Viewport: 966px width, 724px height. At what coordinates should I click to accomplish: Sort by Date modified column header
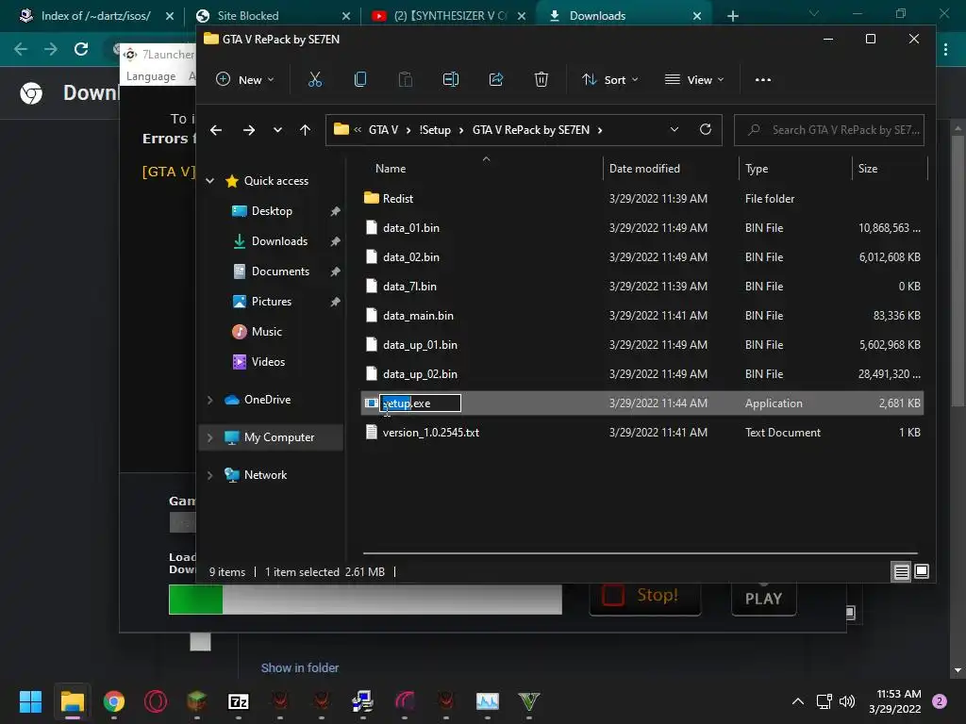coord(671,168)
